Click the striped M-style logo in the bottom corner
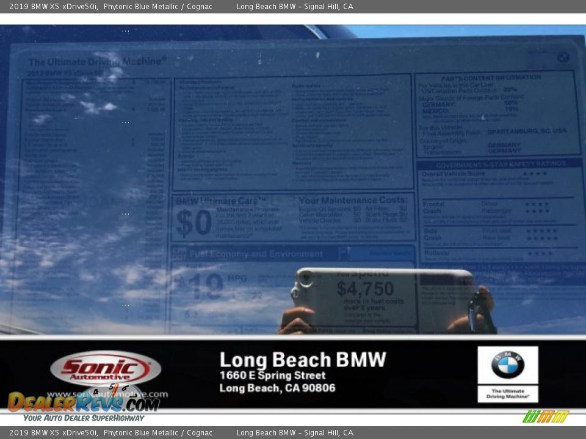The image size is (586, 439). [x=546, y=416]
